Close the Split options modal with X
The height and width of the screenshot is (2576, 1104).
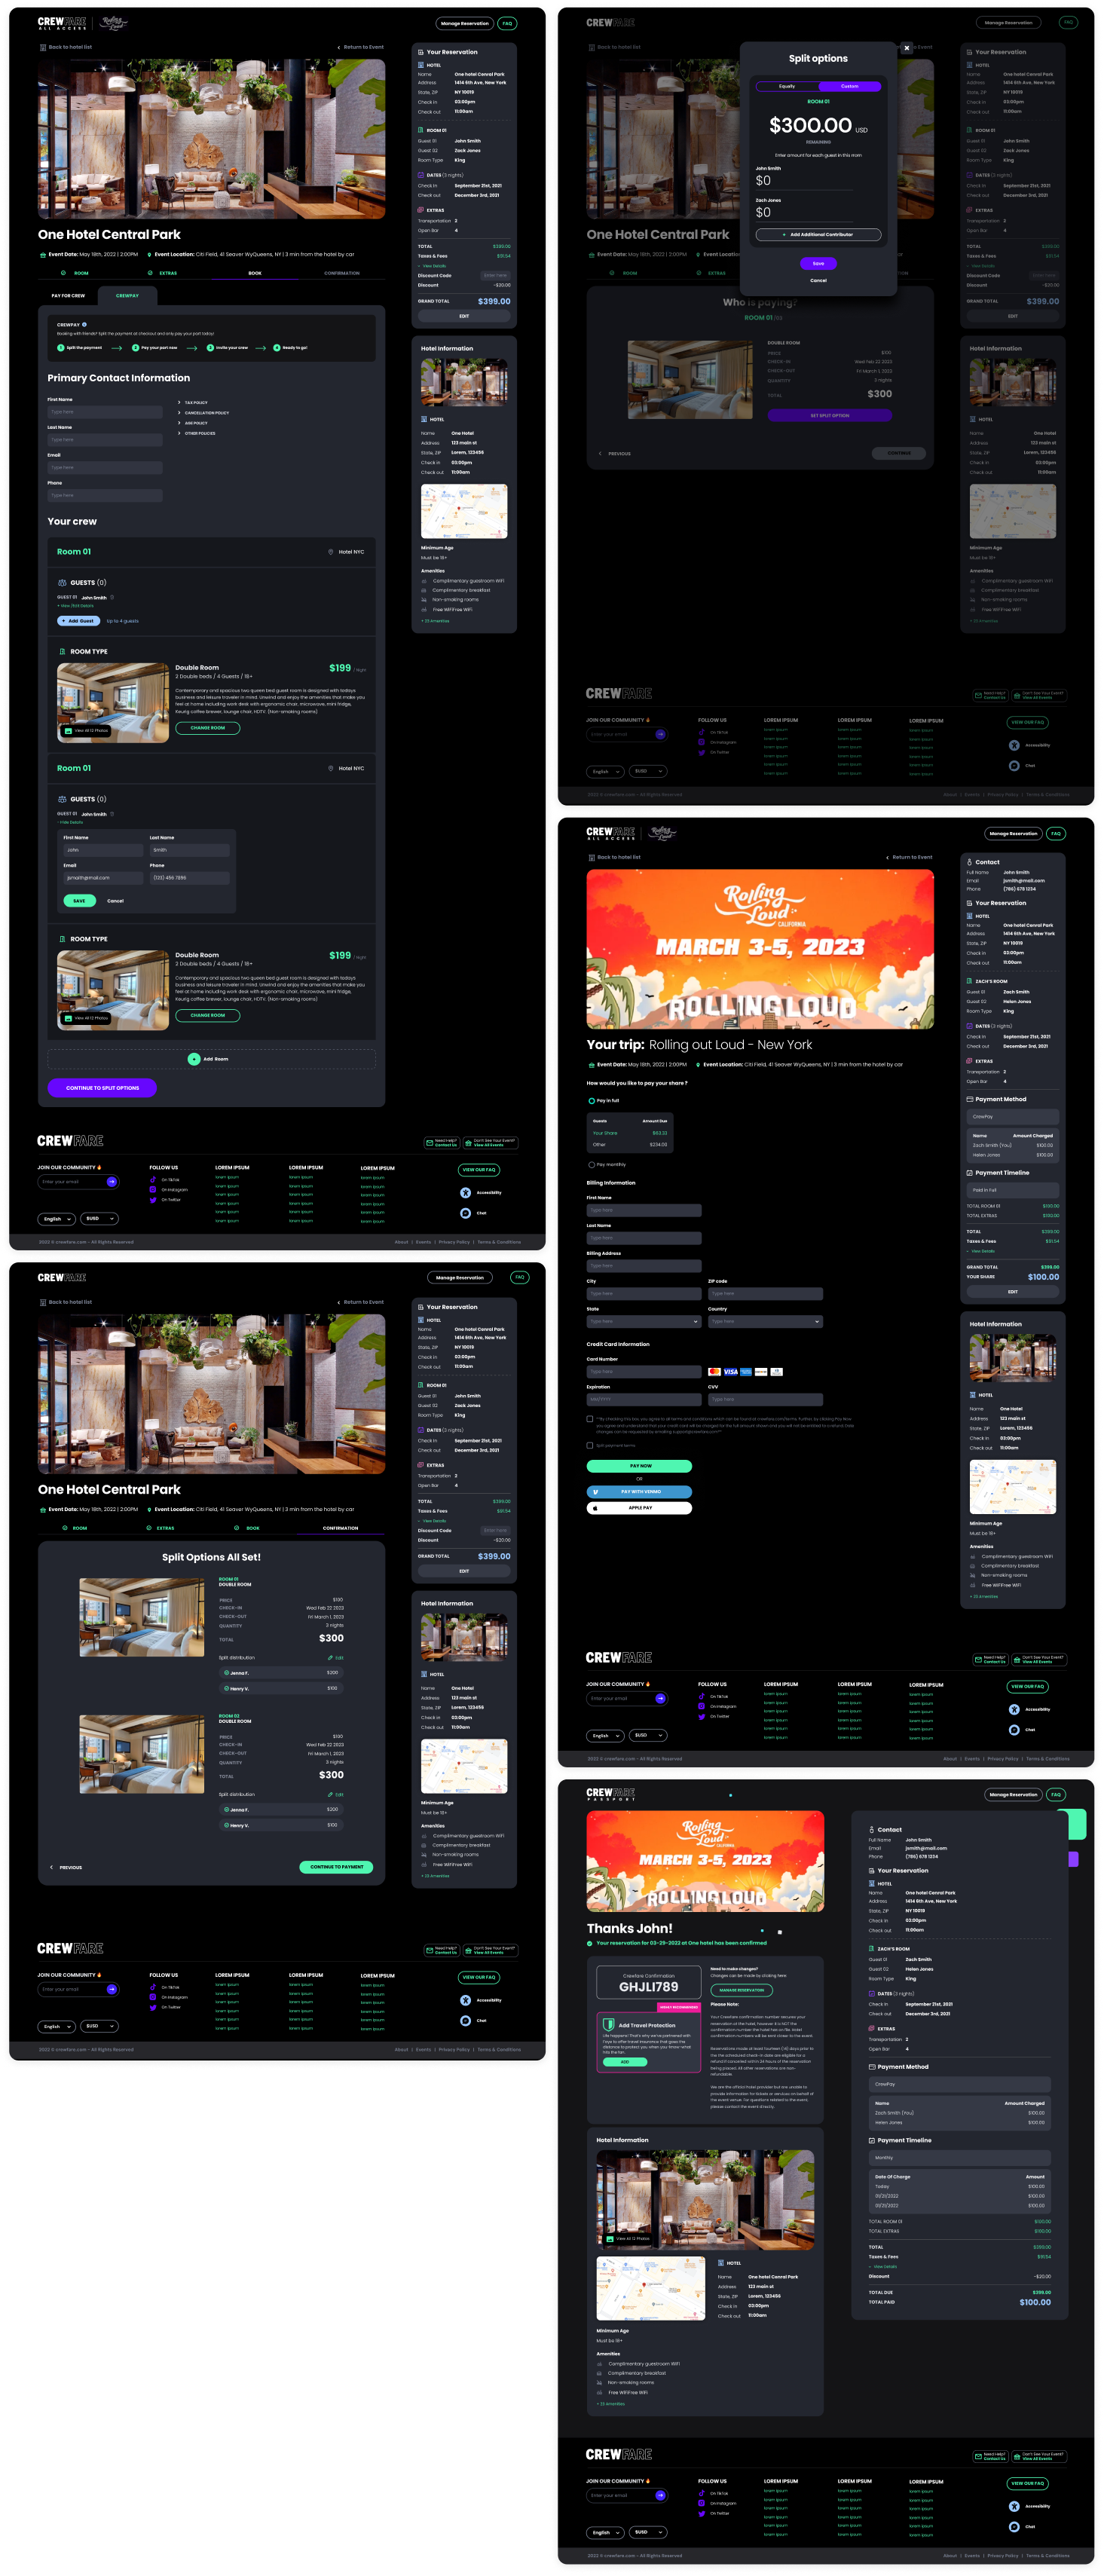coord(907,48)
